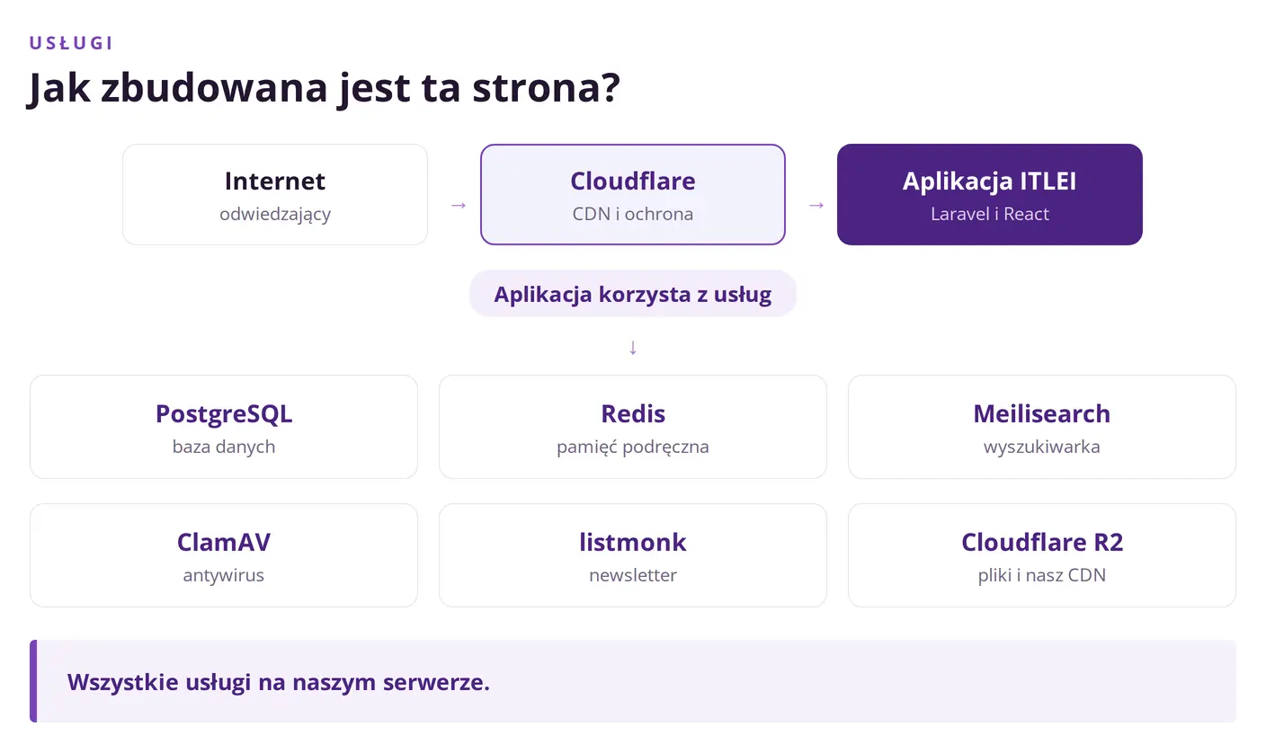1266x753 pixels.
Task: Click the Aplikacja ITLEI dark card
Action: tap(990, 194)
